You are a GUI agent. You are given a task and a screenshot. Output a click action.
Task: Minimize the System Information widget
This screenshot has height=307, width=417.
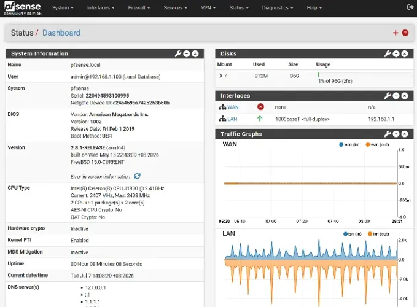187,53
